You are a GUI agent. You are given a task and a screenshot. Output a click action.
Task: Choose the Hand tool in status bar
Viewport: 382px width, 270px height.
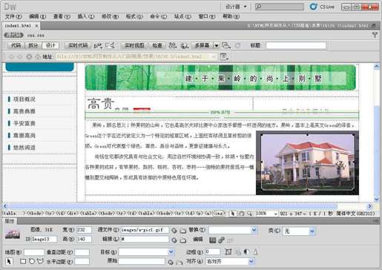pyautogui.click(x=241, y=214)
